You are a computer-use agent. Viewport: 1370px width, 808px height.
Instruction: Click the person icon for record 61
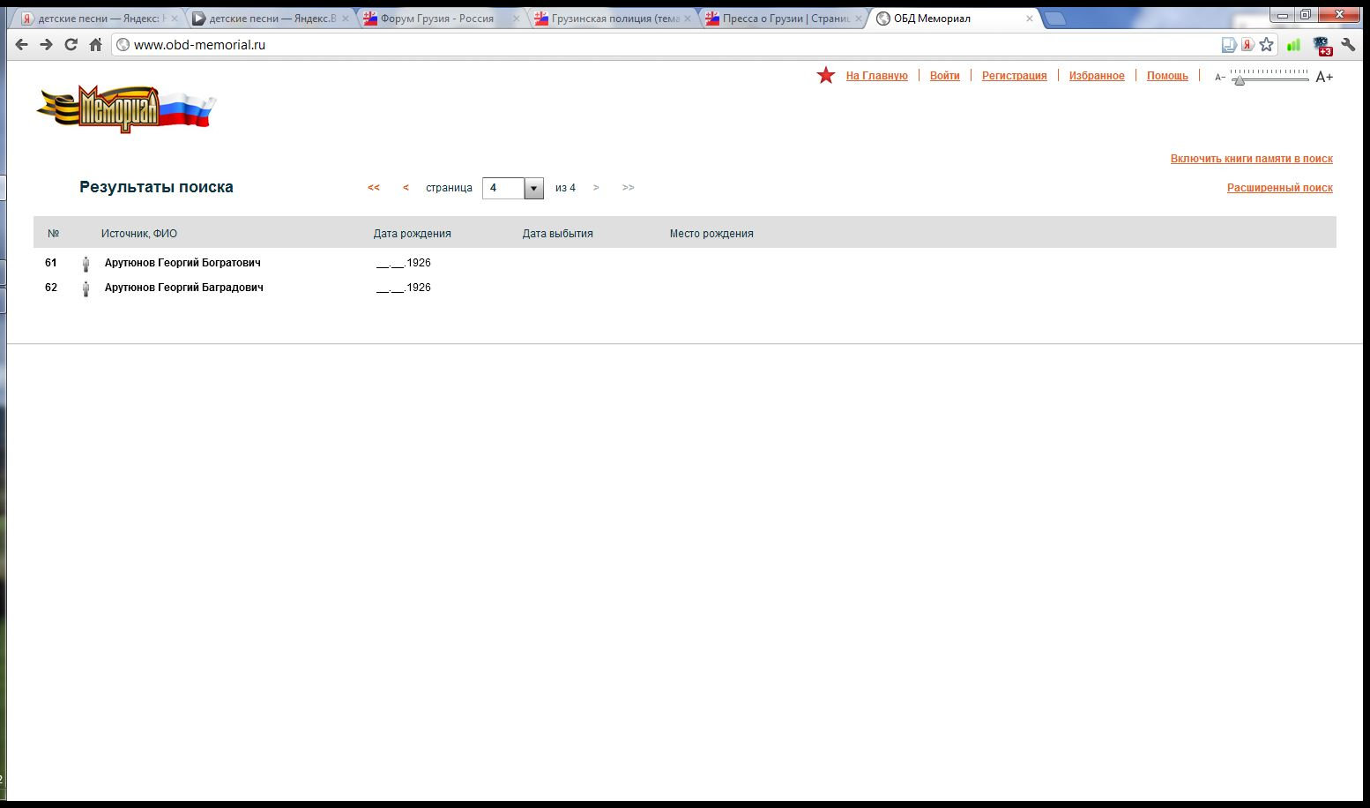(86, 264)
